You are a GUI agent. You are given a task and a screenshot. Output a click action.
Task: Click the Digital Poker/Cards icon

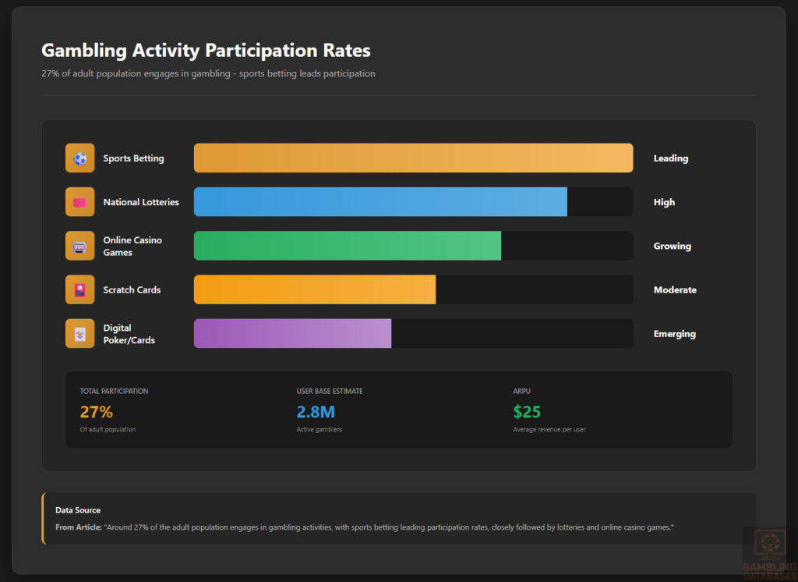click(x=79, y=333)
